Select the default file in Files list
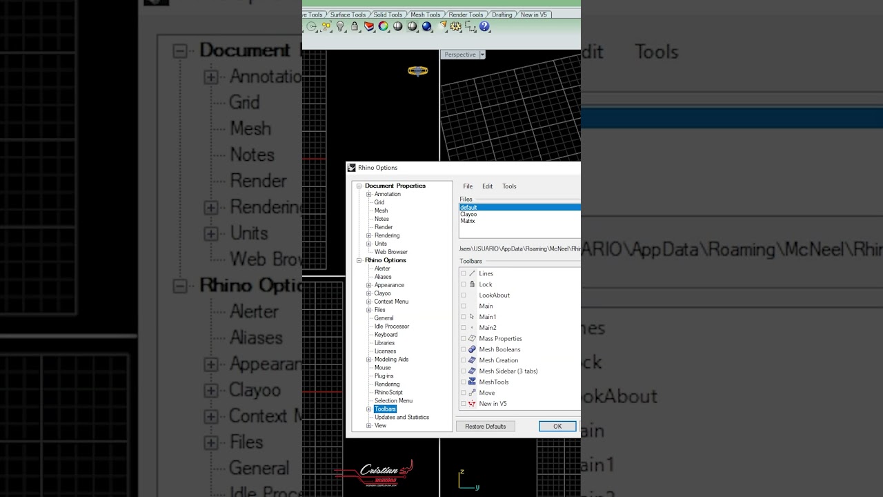Screen dimensions: 883x497 (520, 207)
